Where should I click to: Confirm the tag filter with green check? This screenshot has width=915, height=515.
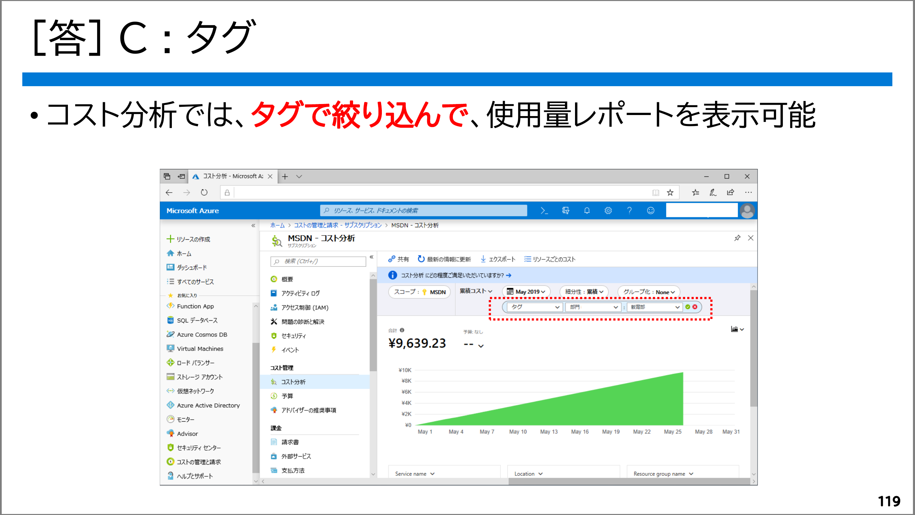coord(688,307)
